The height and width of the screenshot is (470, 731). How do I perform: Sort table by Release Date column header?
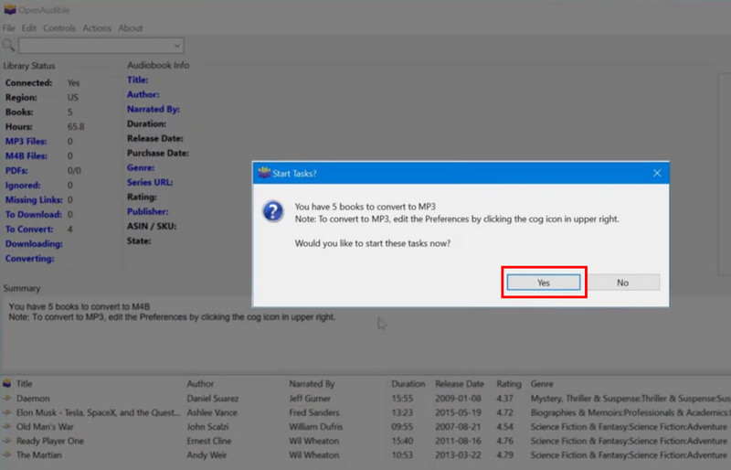click(x=460, y=384)
